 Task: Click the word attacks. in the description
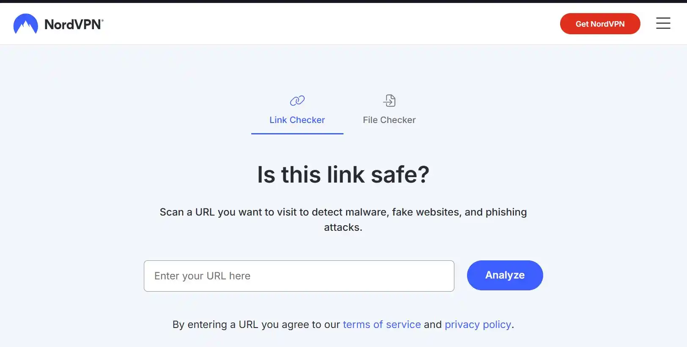coord(343,227)
